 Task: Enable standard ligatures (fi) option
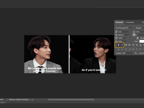coord(118,49)
